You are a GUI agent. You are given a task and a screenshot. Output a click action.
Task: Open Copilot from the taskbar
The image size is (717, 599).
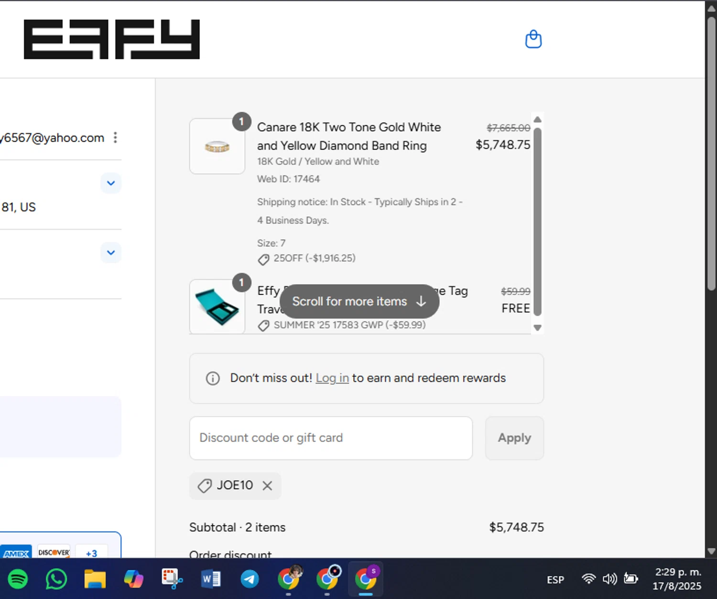[x=133, y=579]
